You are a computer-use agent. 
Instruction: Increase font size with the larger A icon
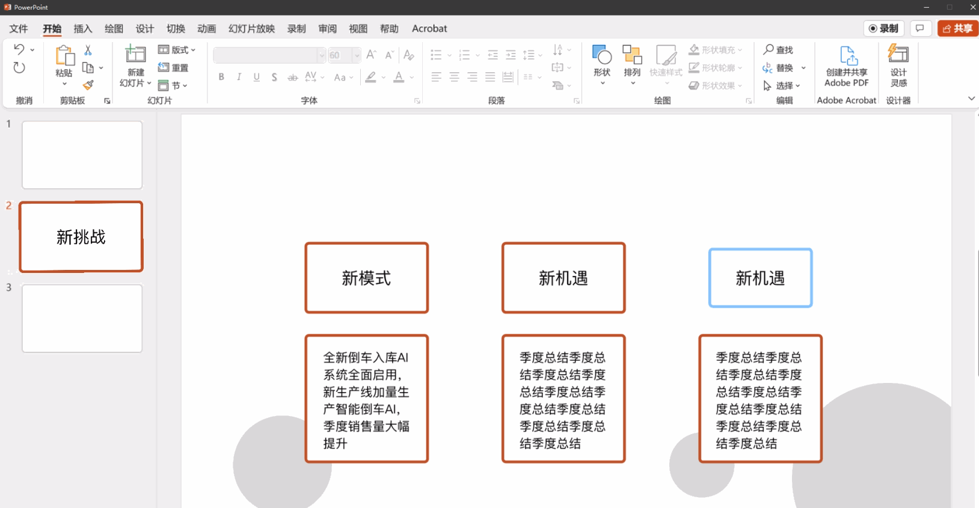pos(372,55)
